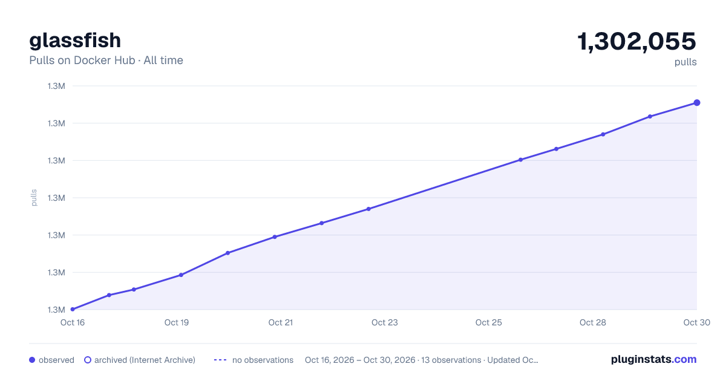
Task: Click the Oct 28 axis label
Action: click(593, 322)
